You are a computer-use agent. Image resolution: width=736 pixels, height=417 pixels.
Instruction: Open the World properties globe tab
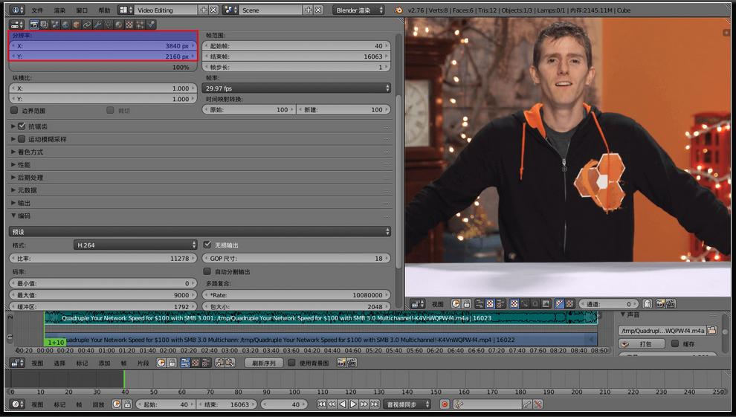(x=65, y=25)
